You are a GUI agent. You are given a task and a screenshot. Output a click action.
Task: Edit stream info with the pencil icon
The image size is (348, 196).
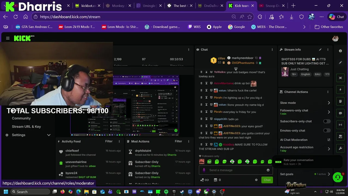coord(320,50)
